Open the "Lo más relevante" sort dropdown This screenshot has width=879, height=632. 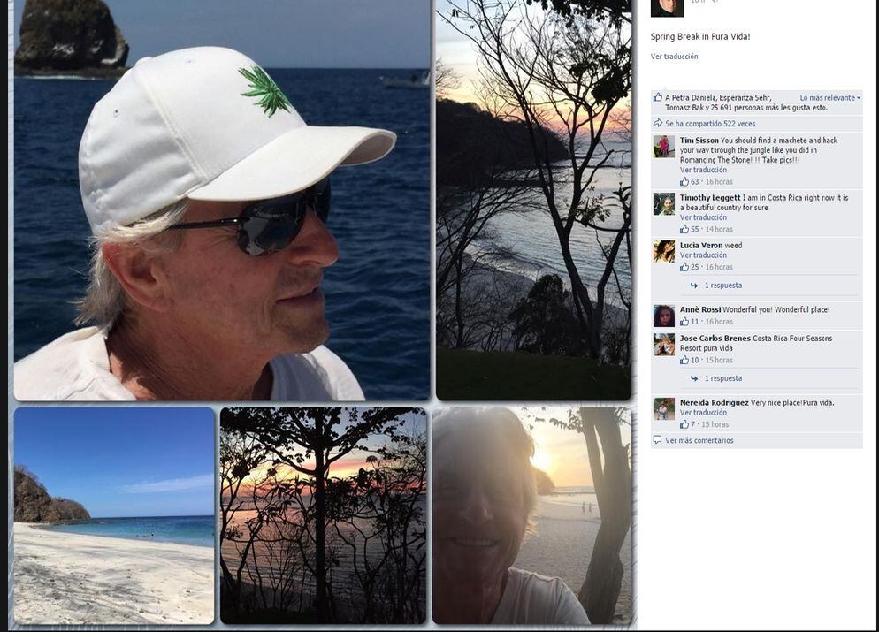point(829,98)
